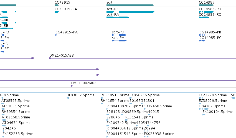236x138 pixels.
Task: Open the AT08525.5prime EST label
Action: tap(16, 101)
